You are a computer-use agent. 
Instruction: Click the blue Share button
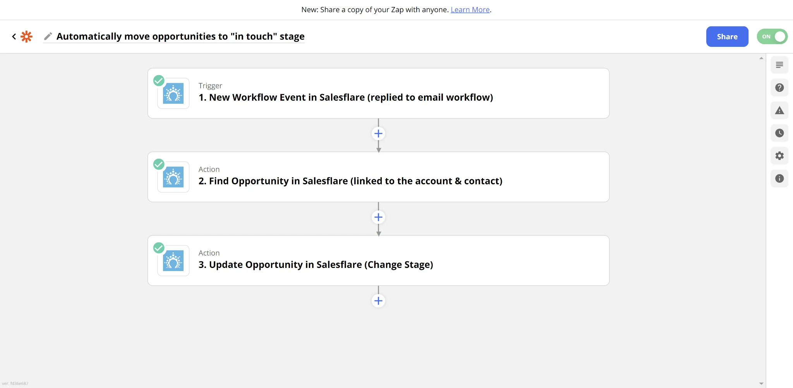pyautogui.click(x=727, y=36)
